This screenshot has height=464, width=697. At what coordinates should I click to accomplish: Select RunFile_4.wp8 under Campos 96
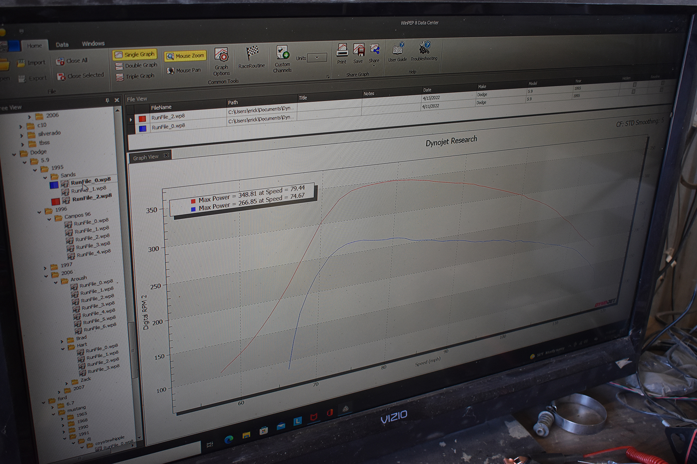[x=94, y=253]
